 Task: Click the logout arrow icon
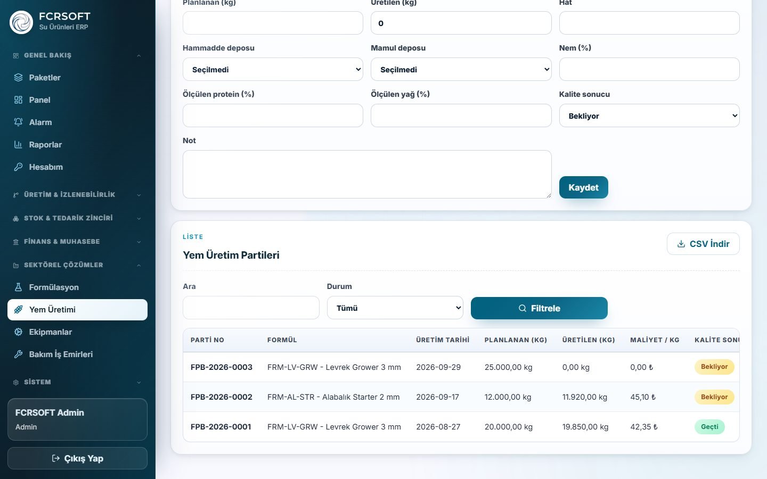point(55,458)
